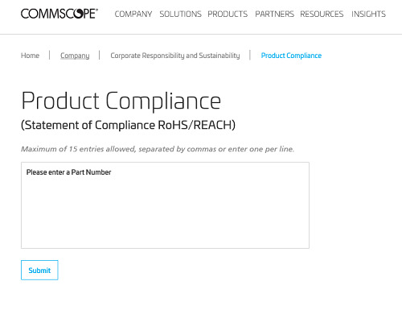Viewport: 402px width, 310px height.
Task: Open the PRODUCTS navigation menu
Action: (228, 14)
